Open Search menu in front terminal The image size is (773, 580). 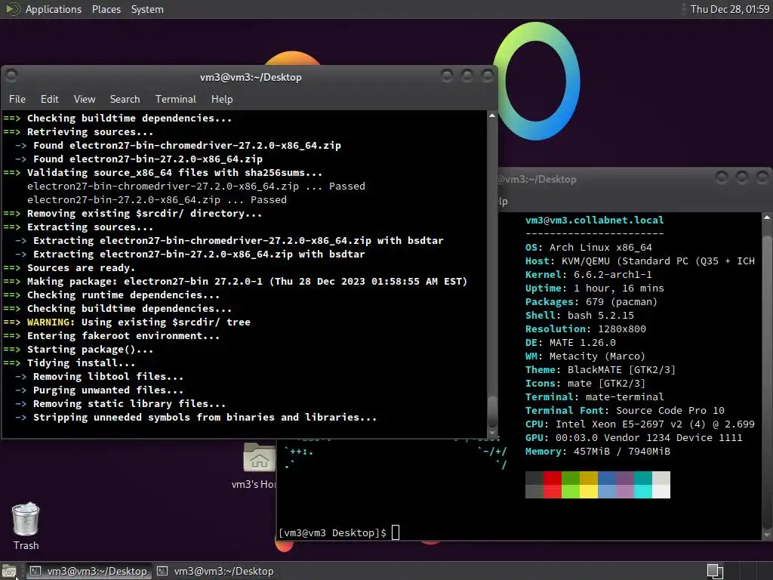(125, 99)
